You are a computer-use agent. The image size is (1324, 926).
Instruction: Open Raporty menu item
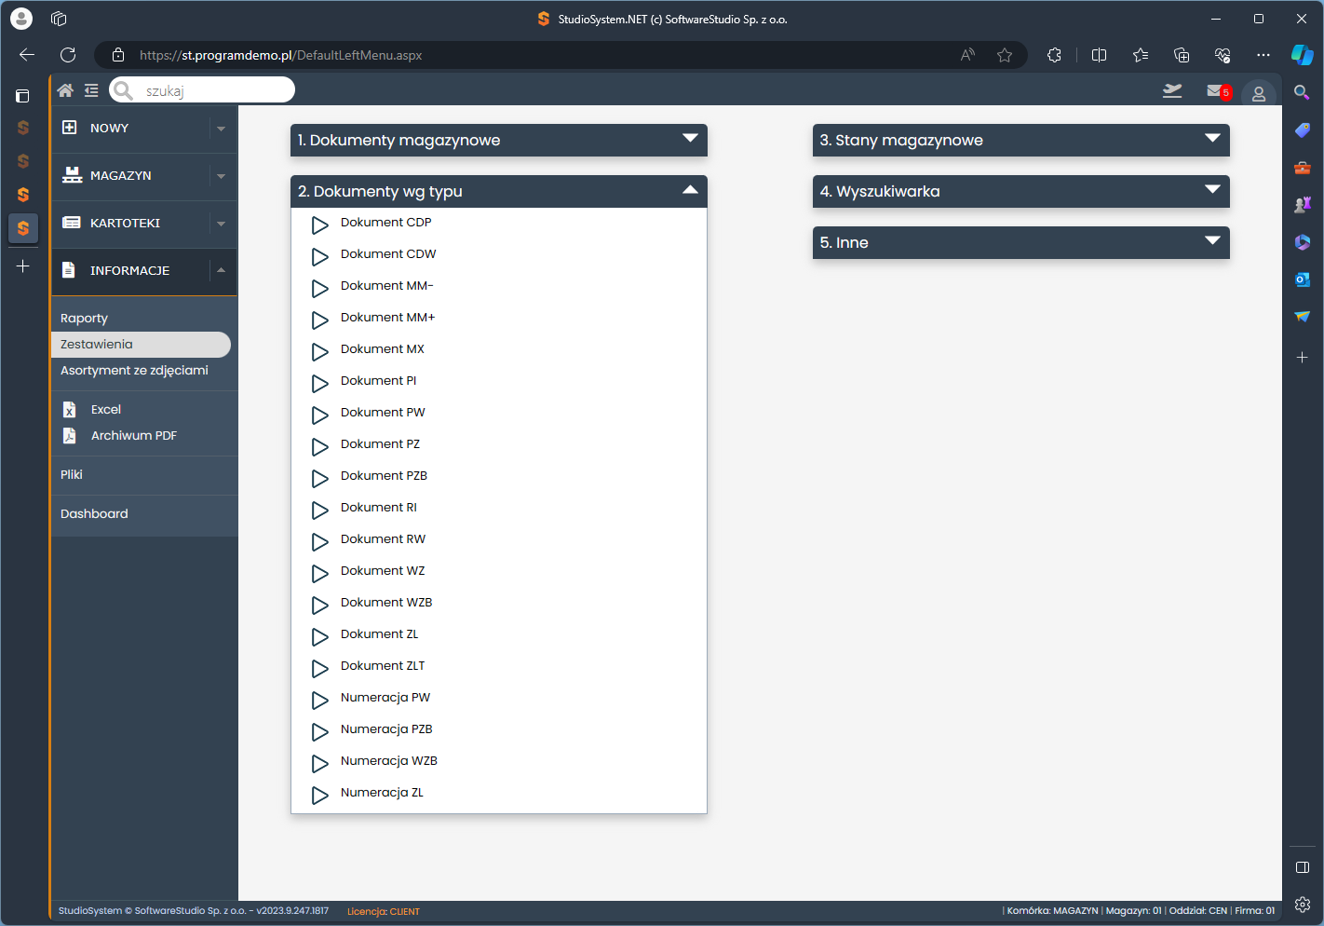(84, 318)
